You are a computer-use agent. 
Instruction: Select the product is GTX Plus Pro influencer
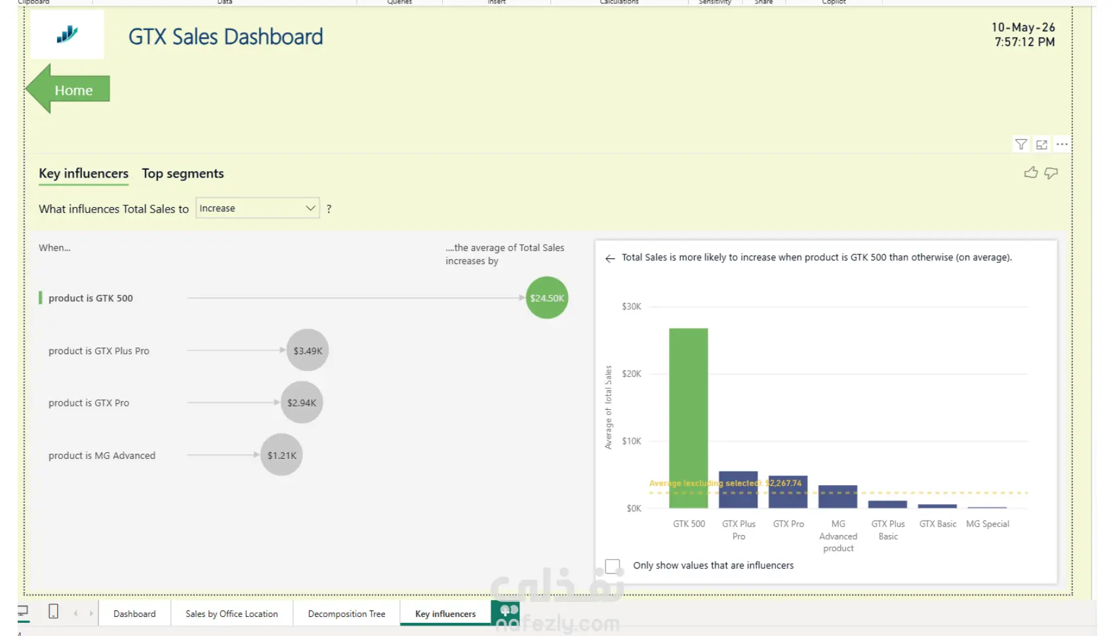click(x=98, y=351)
